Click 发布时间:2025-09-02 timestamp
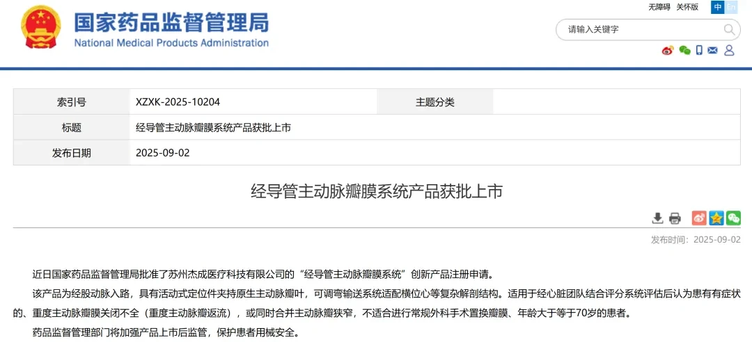The image size is (752, 342). 696,240
